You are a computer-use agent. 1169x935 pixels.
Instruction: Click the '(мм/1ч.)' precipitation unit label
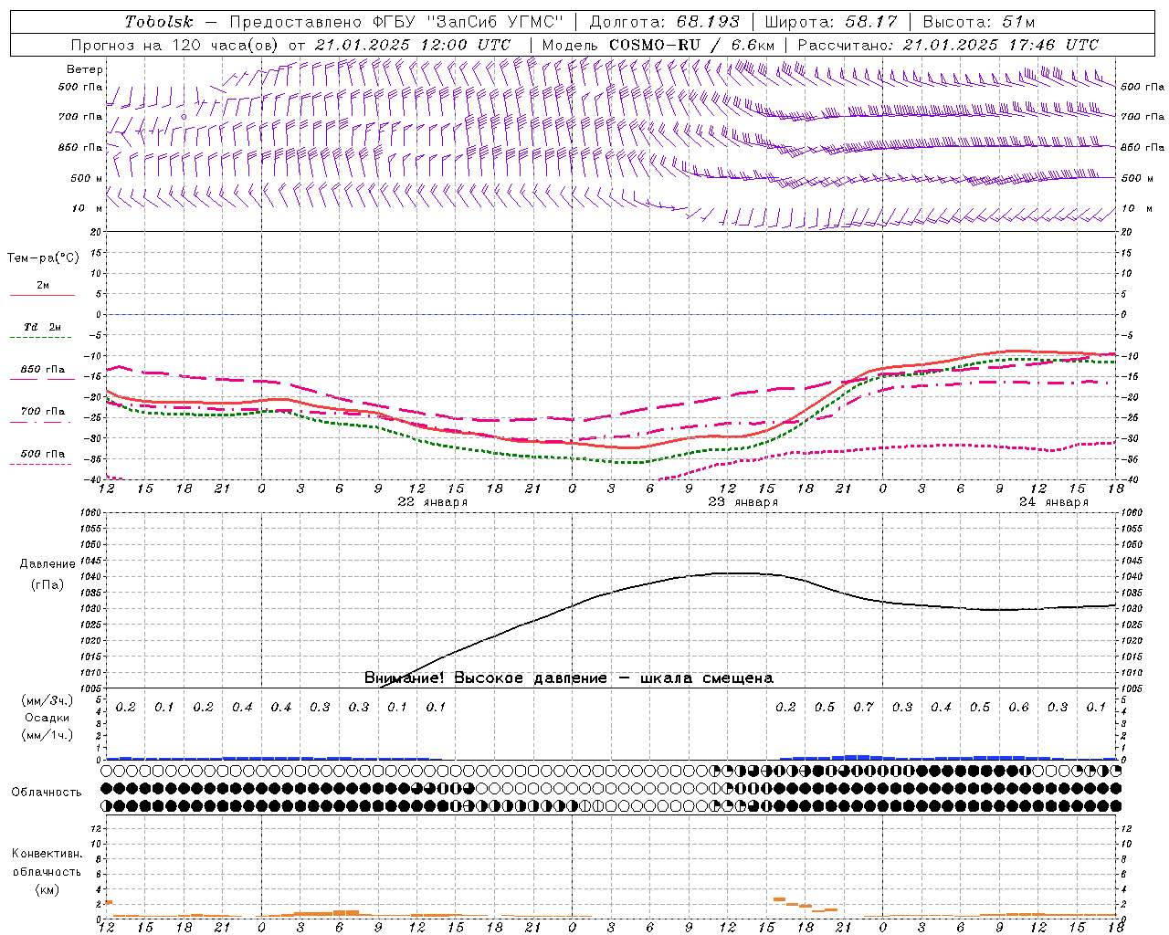(47, 735)
